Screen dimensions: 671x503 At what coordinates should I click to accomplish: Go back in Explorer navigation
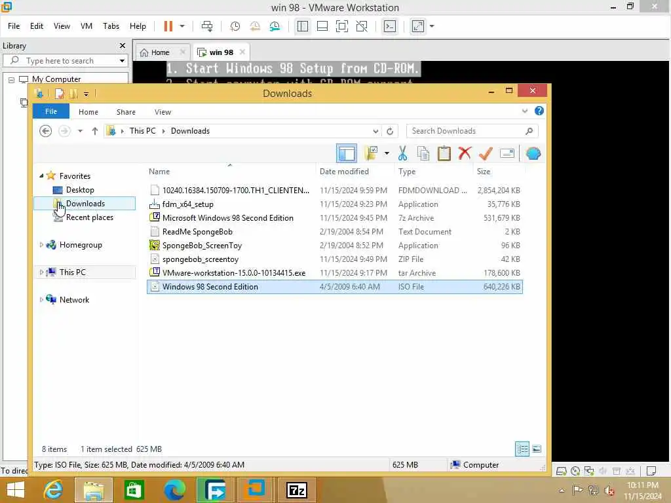[45, 131]
